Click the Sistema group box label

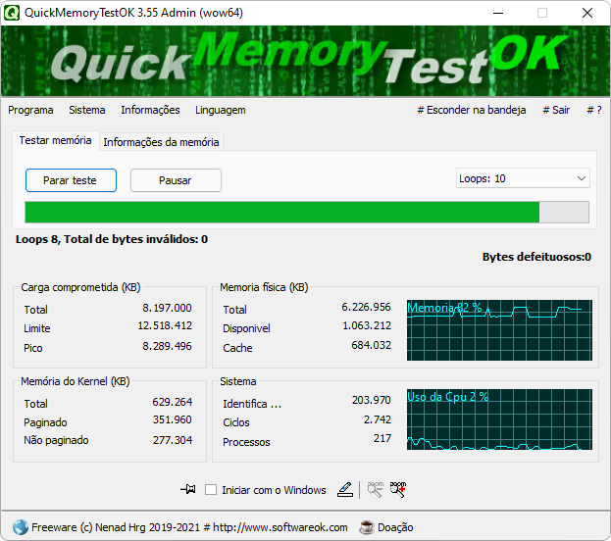237,381
